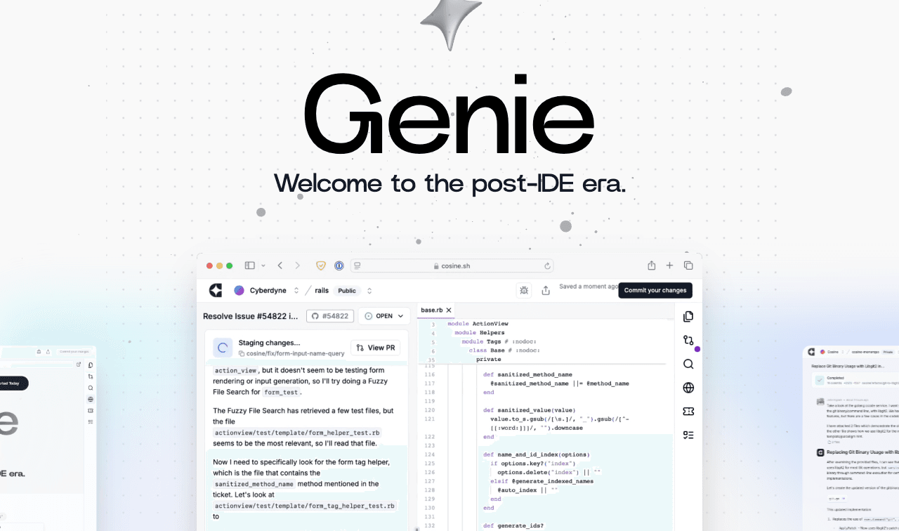Screen dimensions: 899x531
Task: Click the 1Password extension icon
Action: [x=339, y=265]
